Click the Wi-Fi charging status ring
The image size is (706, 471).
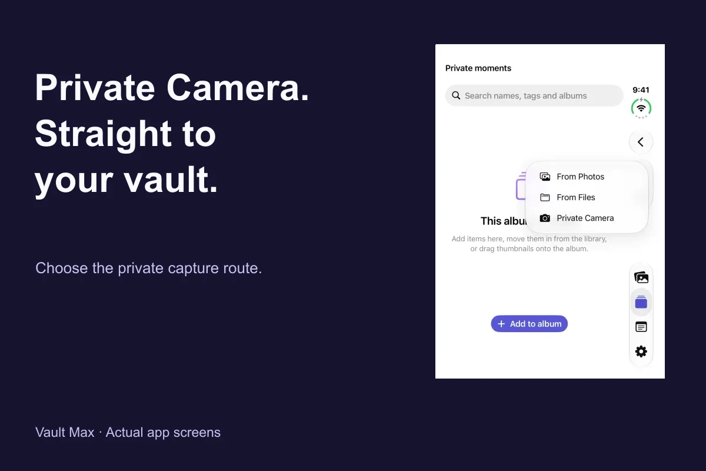tap(641, 108)
